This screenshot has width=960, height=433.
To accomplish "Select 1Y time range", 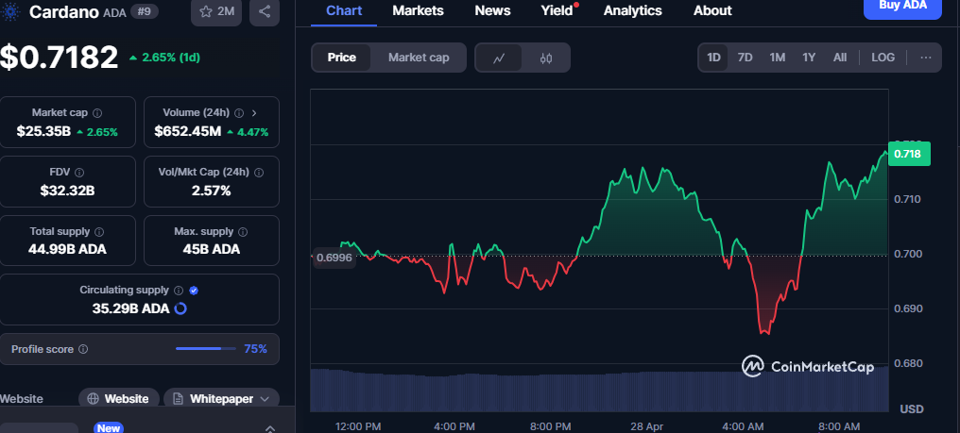I will pyautogui.click(x=809, y=58).
